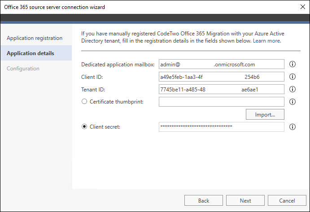Focus the Dedicated application mailbox field
Image resolution: width=310 pixels, height=212 pixels.
[222, 64]
